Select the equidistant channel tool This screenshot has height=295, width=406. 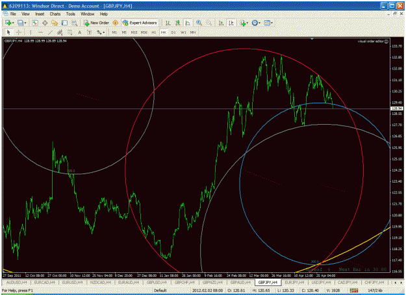click(x=60, y=32)
